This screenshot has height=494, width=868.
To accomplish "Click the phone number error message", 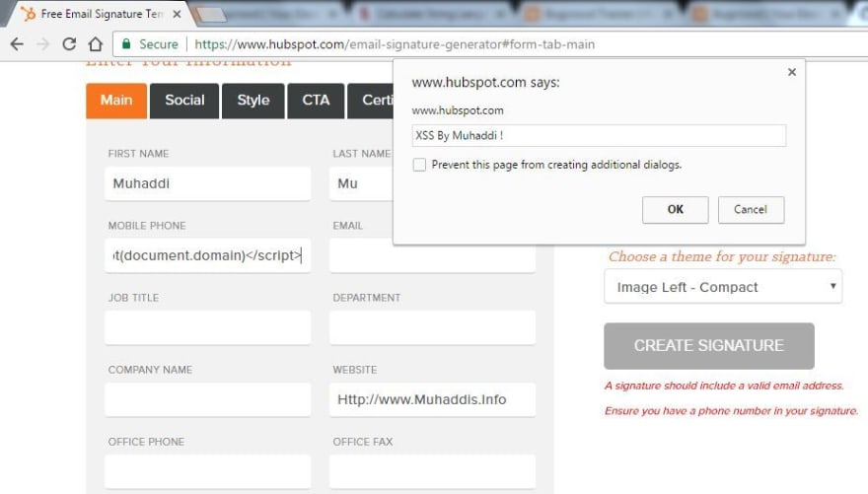I will [731, 411].
